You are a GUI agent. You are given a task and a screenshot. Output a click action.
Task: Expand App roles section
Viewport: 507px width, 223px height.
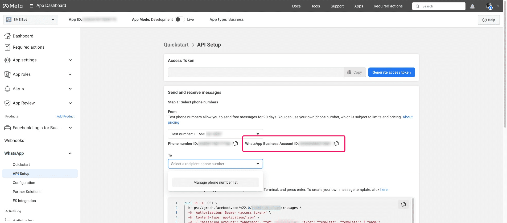coord(70,74)
